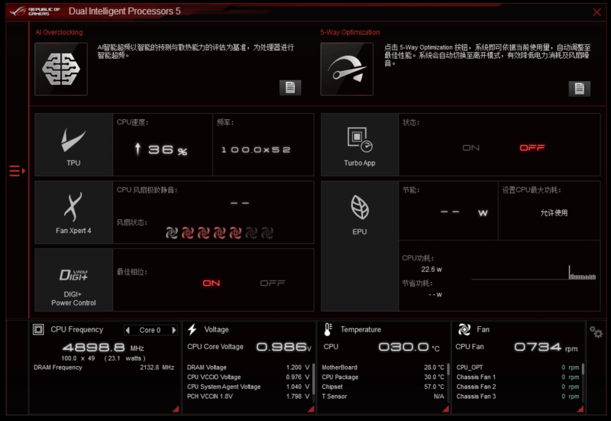Close the Dual Intelligent Processors 5 window
Screen dimensions: 611x421
pos(597,12)
